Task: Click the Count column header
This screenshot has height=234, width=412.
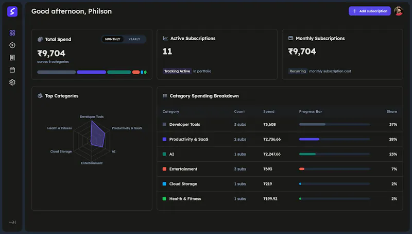Action: coord(239,111)
